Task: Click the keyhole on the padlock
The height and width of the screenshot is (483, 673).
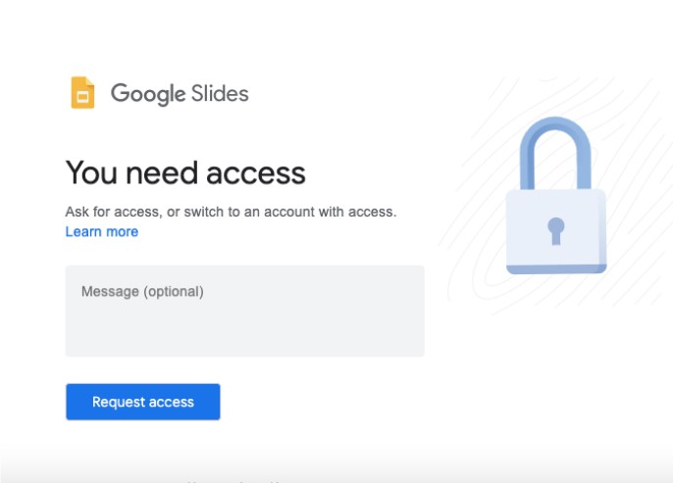Action: tap(556, 231)
